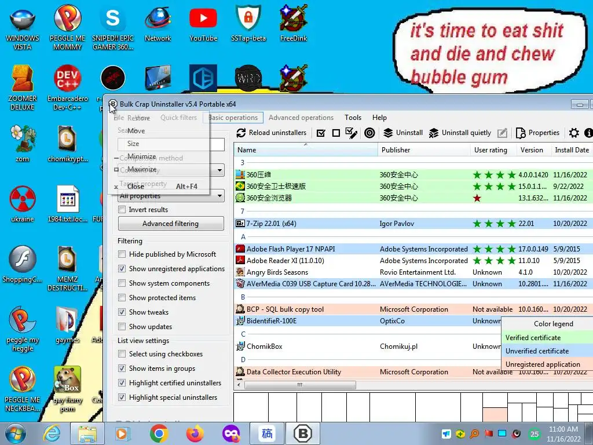
Task: Open the comparison method dropdown arrow
Action: (x=219, y=170)
